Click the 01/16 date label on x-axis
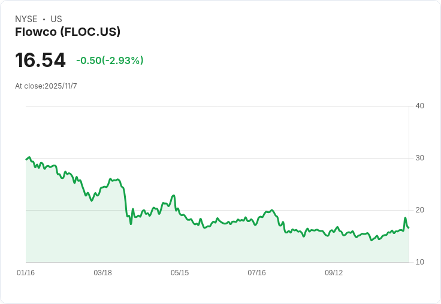Image resolution: width=441 pixels, height=304 pixels. coord(26,272)
